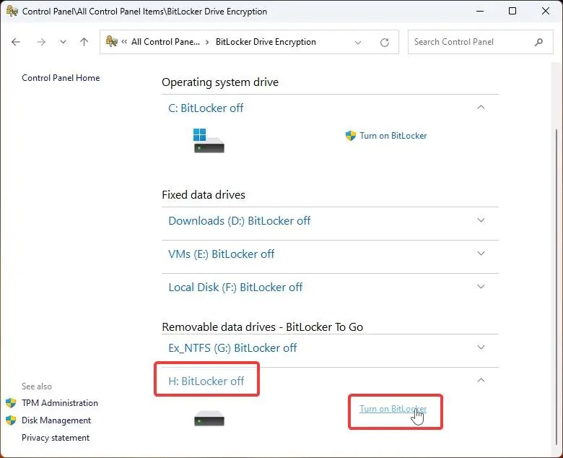The height and width of the screenshot is (458, 563).
Task: Expand the VMs (E:) drive chevron
Action: [481, 254]
